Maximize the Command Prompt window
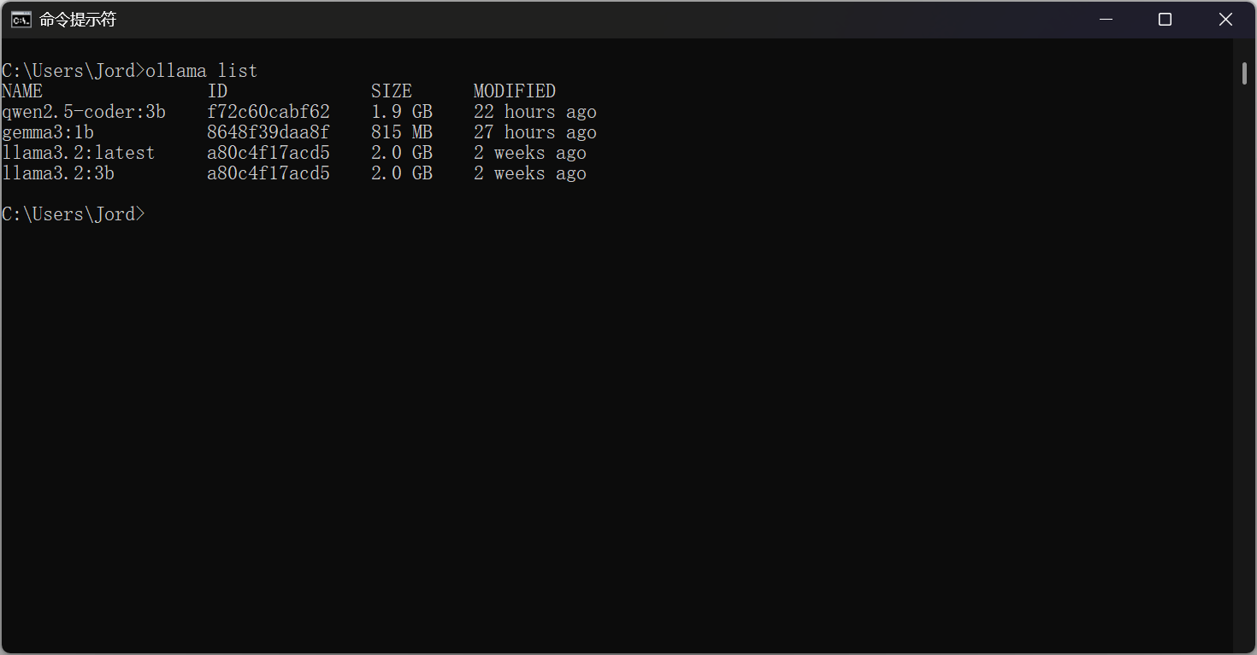 click(1165, 20)
